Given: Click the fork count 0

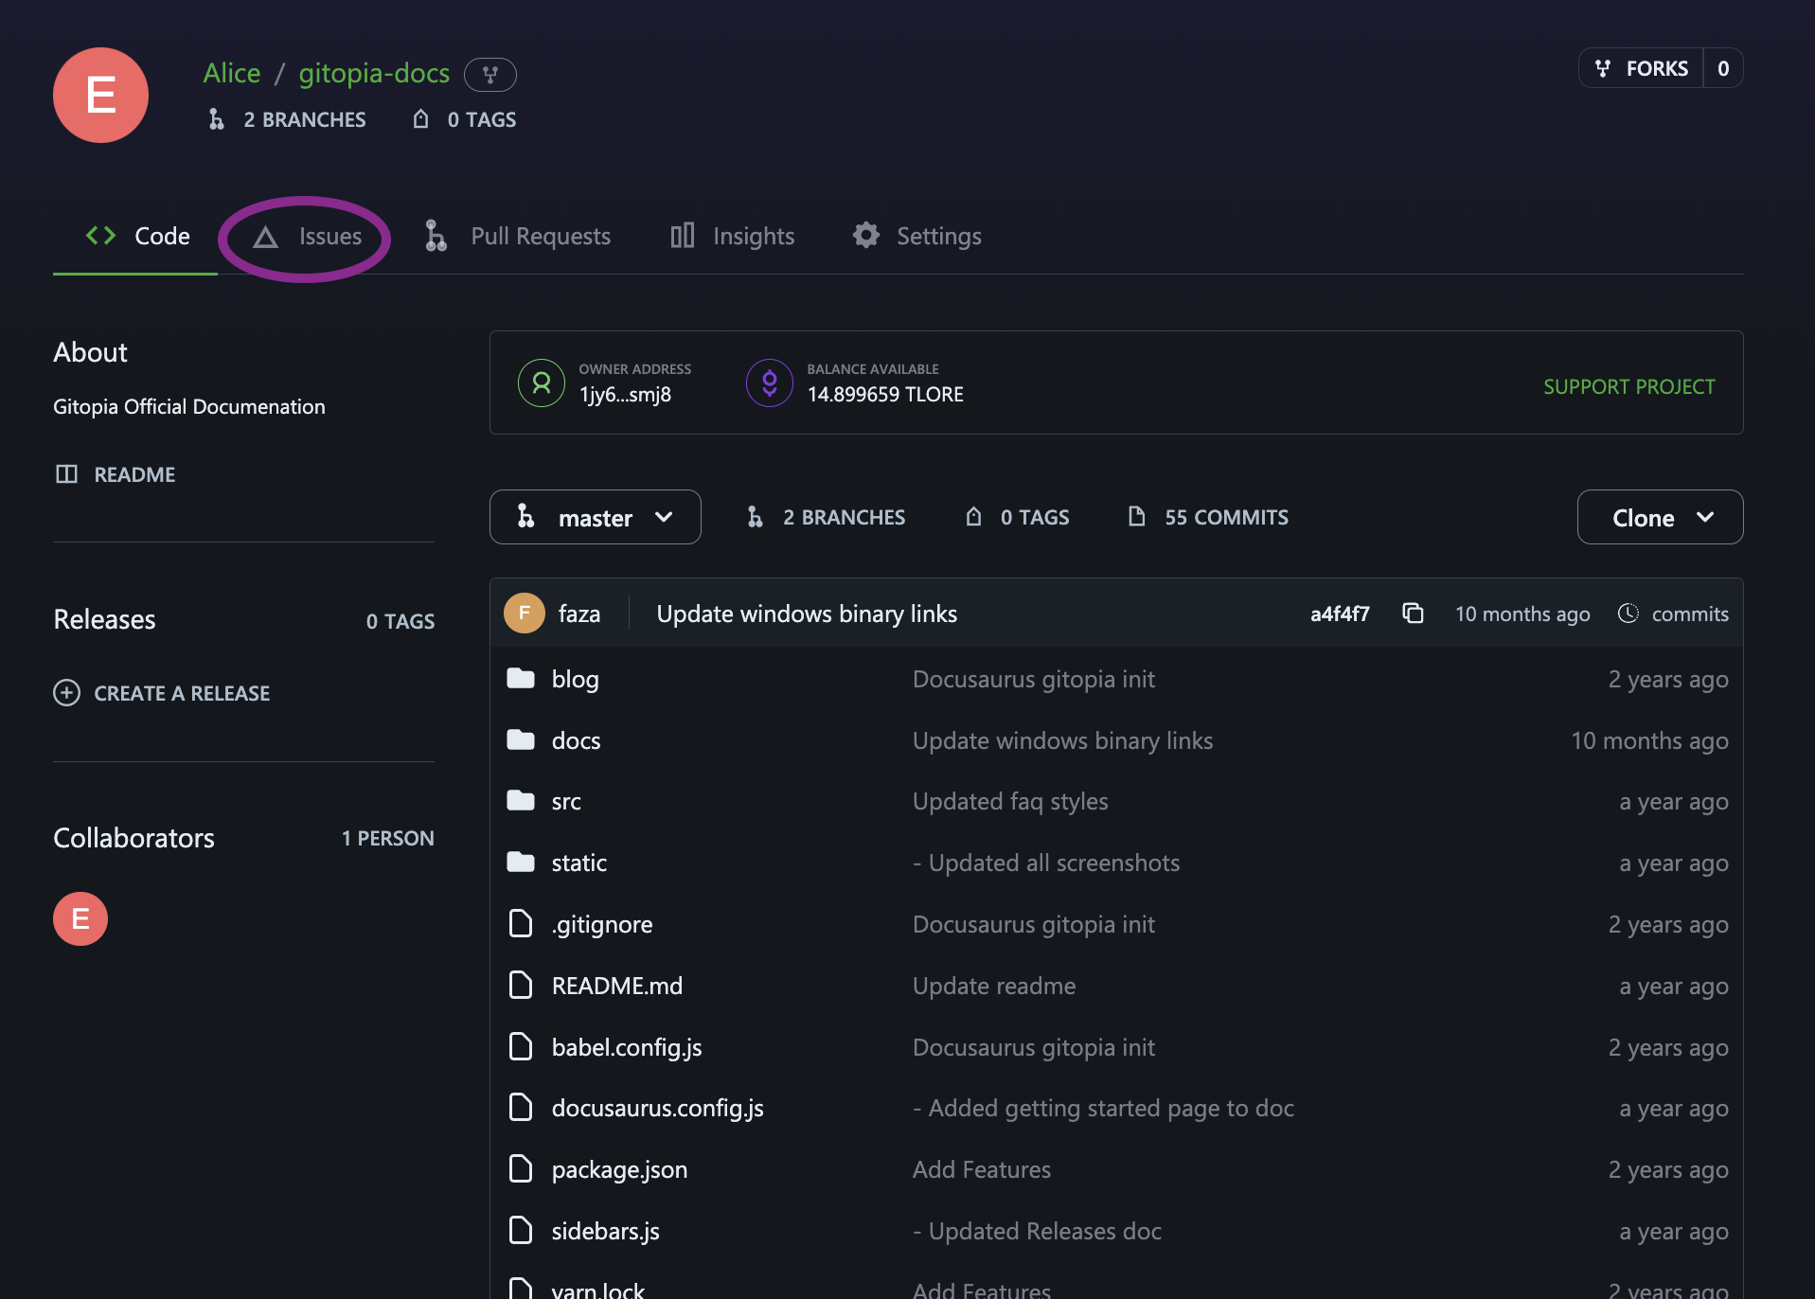Looking at the screenshot, I should point(1722,68).
